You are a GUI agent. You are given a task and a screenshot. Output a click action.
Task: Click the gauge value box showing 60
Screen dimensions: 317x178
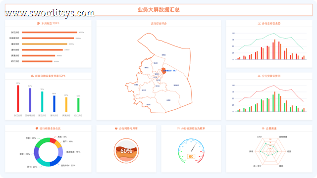point(191,156)
